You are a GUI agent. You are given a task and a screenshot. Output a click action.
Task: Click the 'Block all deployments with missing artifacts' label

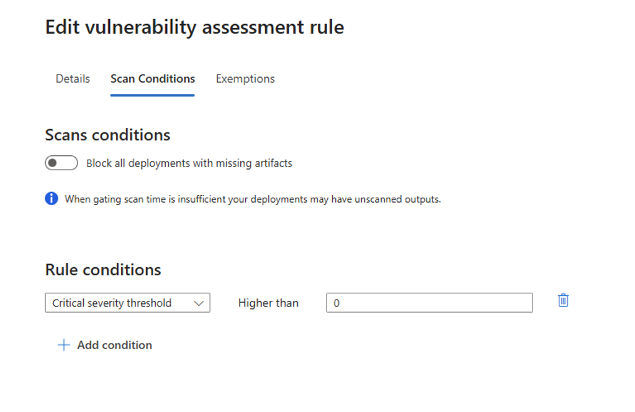tap(189, 163)
